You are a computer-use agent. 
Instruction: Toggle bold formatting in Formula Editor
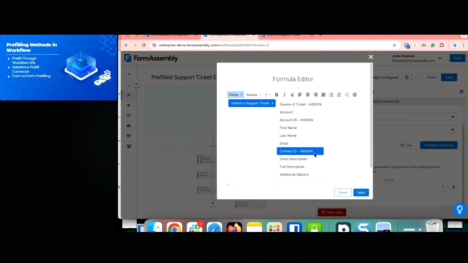pos(276,95)
